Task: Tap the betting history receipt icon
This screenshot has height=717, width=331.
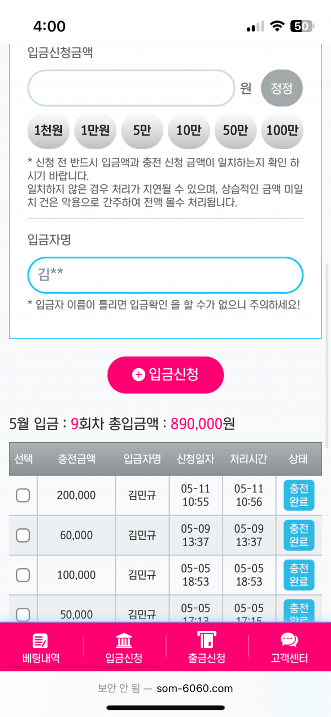Action: tap(41, 641)
